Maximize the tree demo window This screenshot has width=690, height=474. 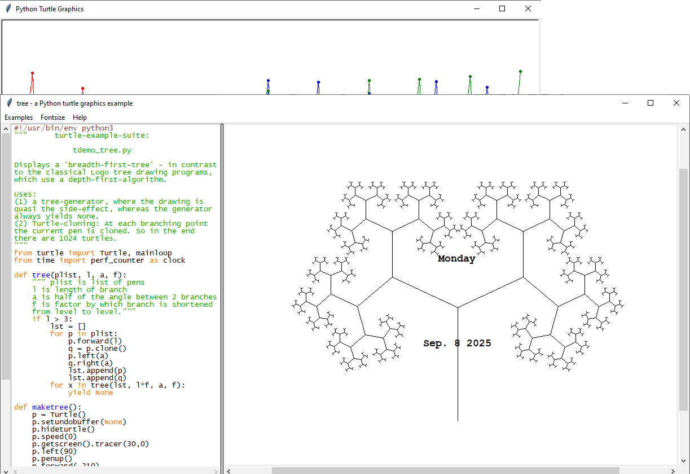coord(651,103)
